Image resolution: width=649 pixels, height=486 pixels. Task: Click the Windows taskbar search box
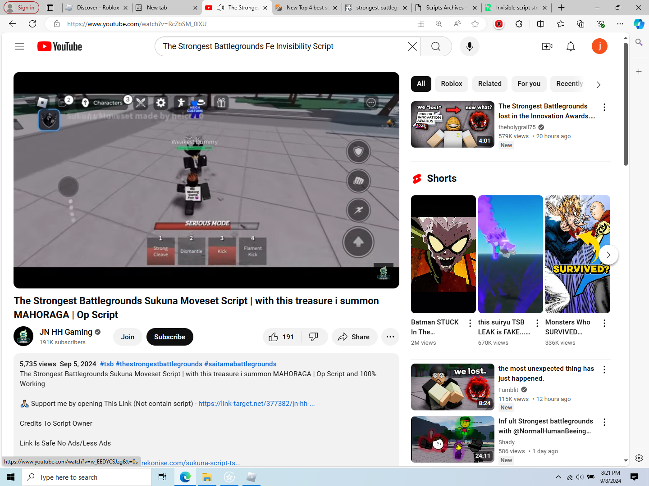pos(87,477)
